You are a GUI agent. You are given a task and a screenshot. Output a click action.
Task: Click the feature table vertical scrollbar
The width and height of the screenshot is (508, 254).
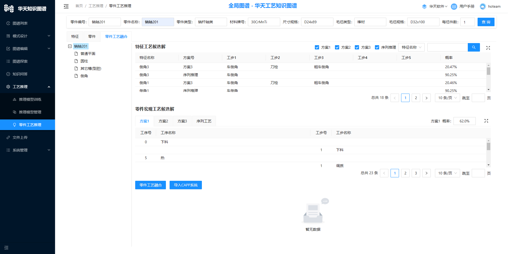tap(488, 71)
